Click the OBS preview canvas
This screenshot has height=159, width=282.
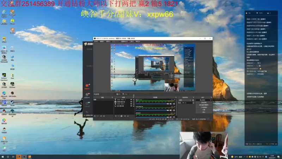click(x=153, y=67)
